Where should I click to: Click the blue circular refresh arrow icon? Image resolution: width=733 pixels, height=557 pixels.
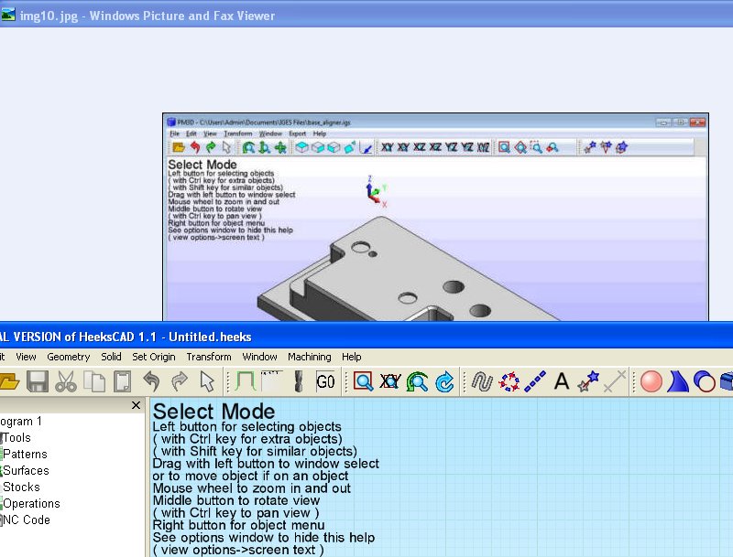444,381
